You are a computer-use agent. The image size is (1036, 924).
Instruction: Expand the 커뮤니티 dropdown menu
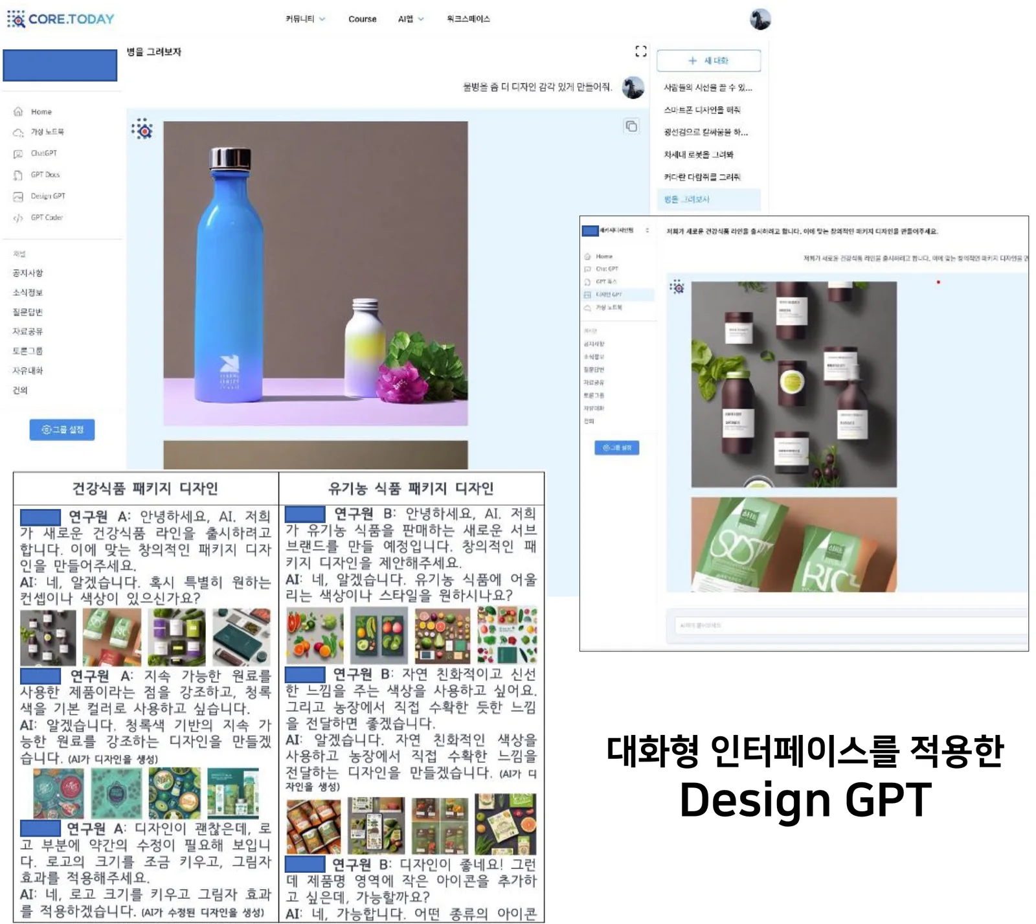306,19
